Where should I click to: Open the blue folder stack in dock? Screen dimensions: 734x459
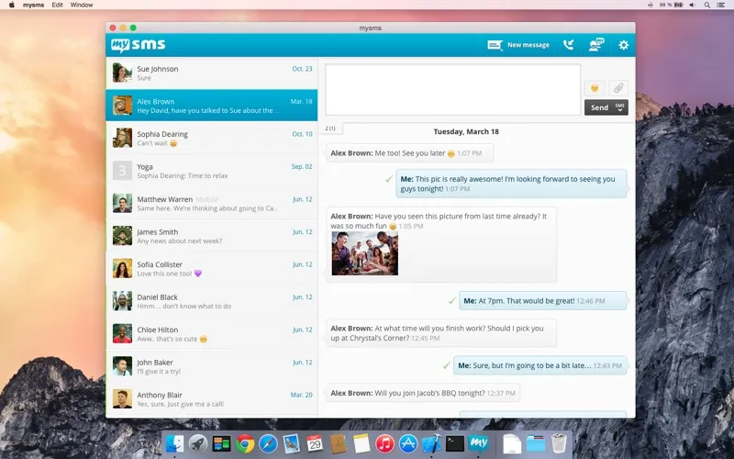point(536,443)
